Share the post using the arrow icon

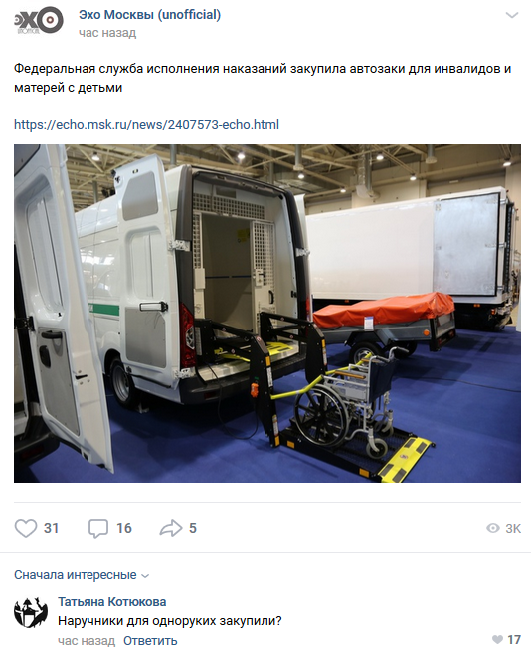[171, 528]
